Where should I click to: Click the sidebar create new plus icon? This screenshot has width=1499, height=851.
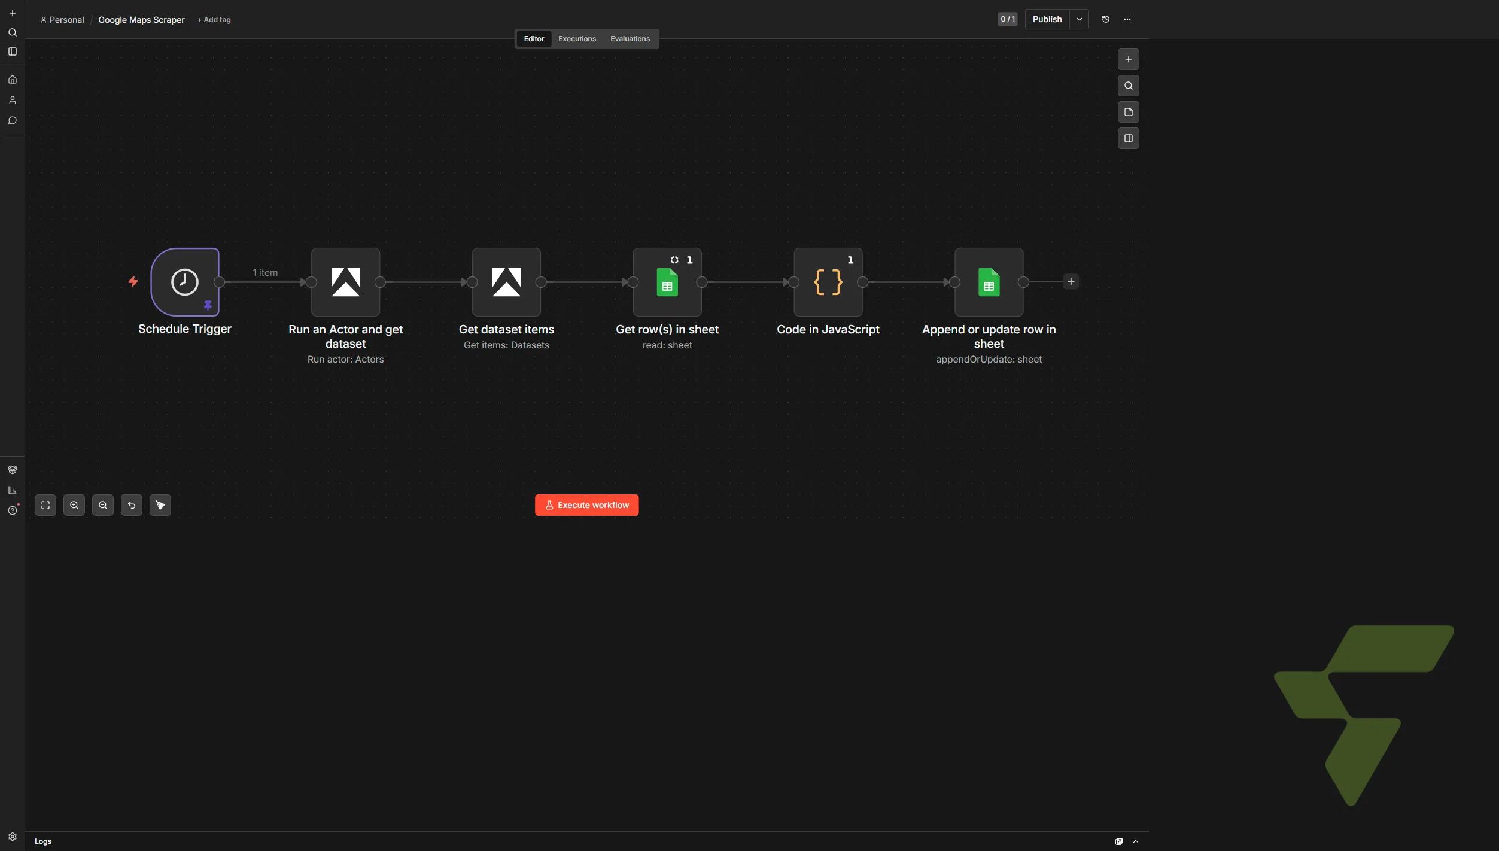click(x=12, y=13)
